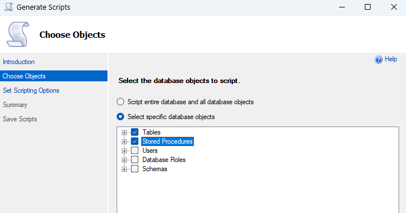The image size is (406, 213).
Task: Select the Schemas tree label
Action: (155, 169)
